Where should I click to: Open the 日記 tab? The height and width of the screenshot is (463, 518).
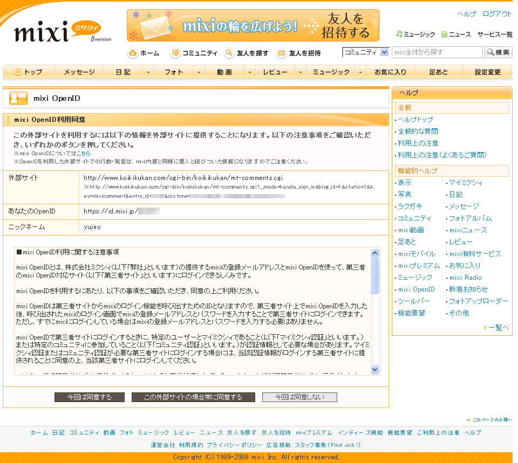pyautogui.click(x=123, y=72)
